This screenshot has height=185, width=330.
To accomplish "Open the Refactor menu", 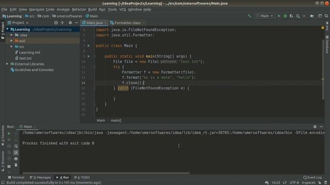I will (x=79, y=9).
